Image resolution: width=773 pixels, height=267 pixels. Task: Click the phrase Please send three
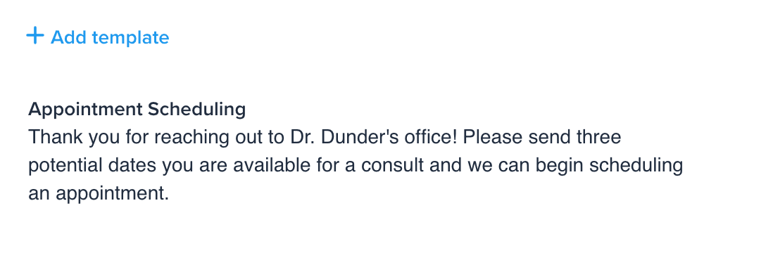pyautogui.click(x=542, y=137)
